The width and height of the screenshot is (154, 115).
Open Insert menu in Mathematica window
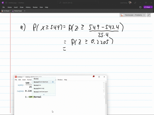tap(24, 80)
